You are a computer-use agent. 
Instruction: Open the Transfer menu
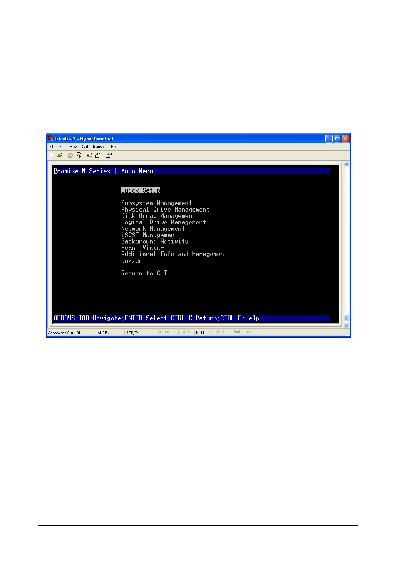[x=99, y=147]
